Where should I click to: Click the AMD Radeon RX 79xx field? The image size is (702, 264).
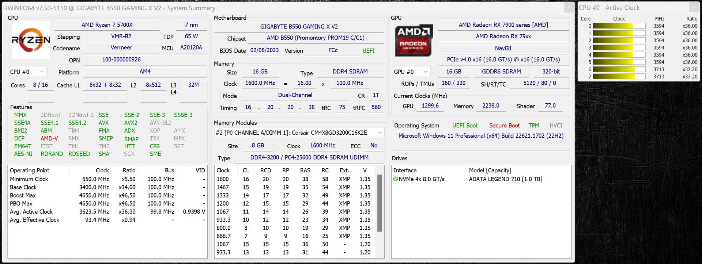pyautogui.click(x=503, y=37)
